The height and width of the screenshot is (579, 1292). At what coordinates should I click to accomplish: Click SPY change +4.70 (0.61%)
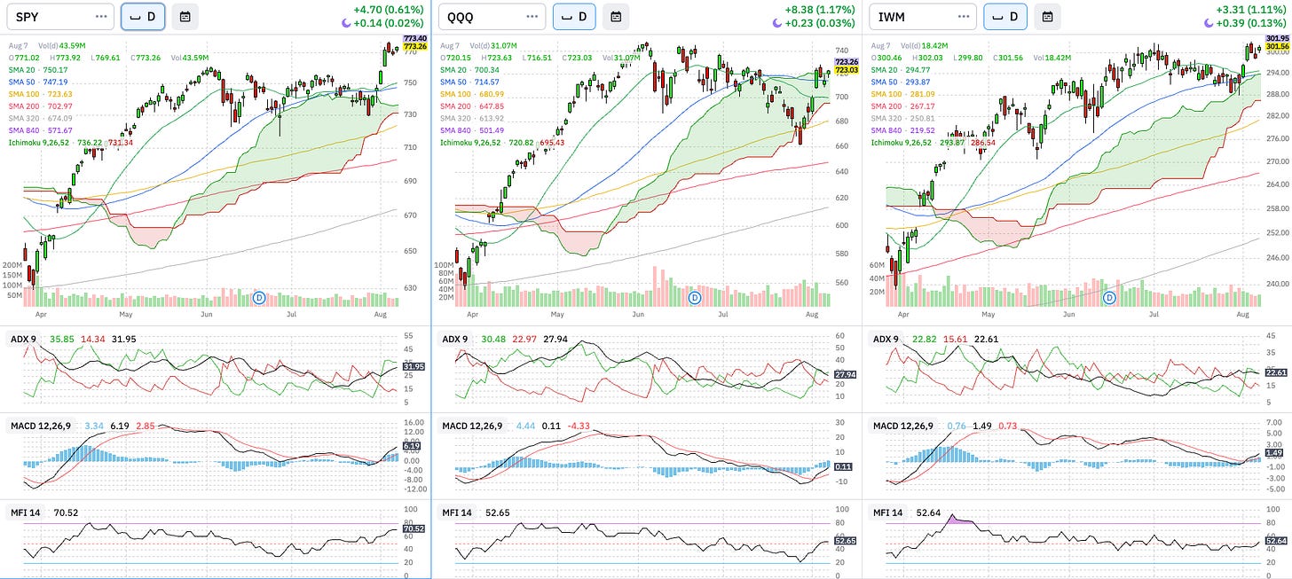(388, 9)
